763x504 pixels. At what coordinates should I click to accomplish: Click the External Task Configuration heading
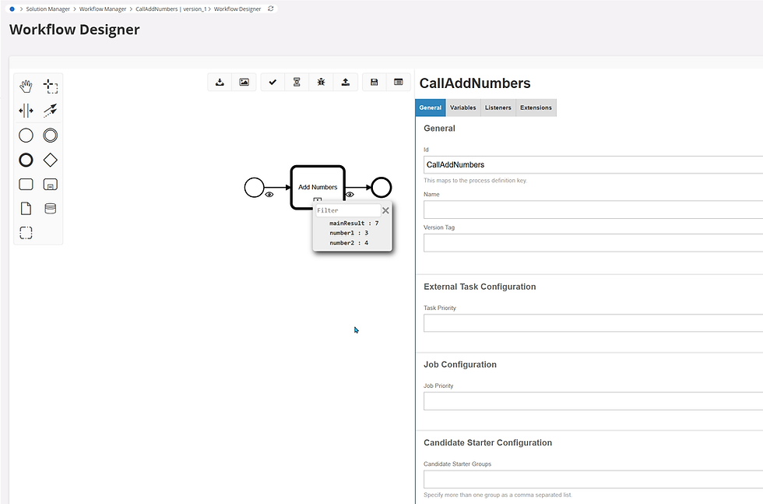[480, 287]
